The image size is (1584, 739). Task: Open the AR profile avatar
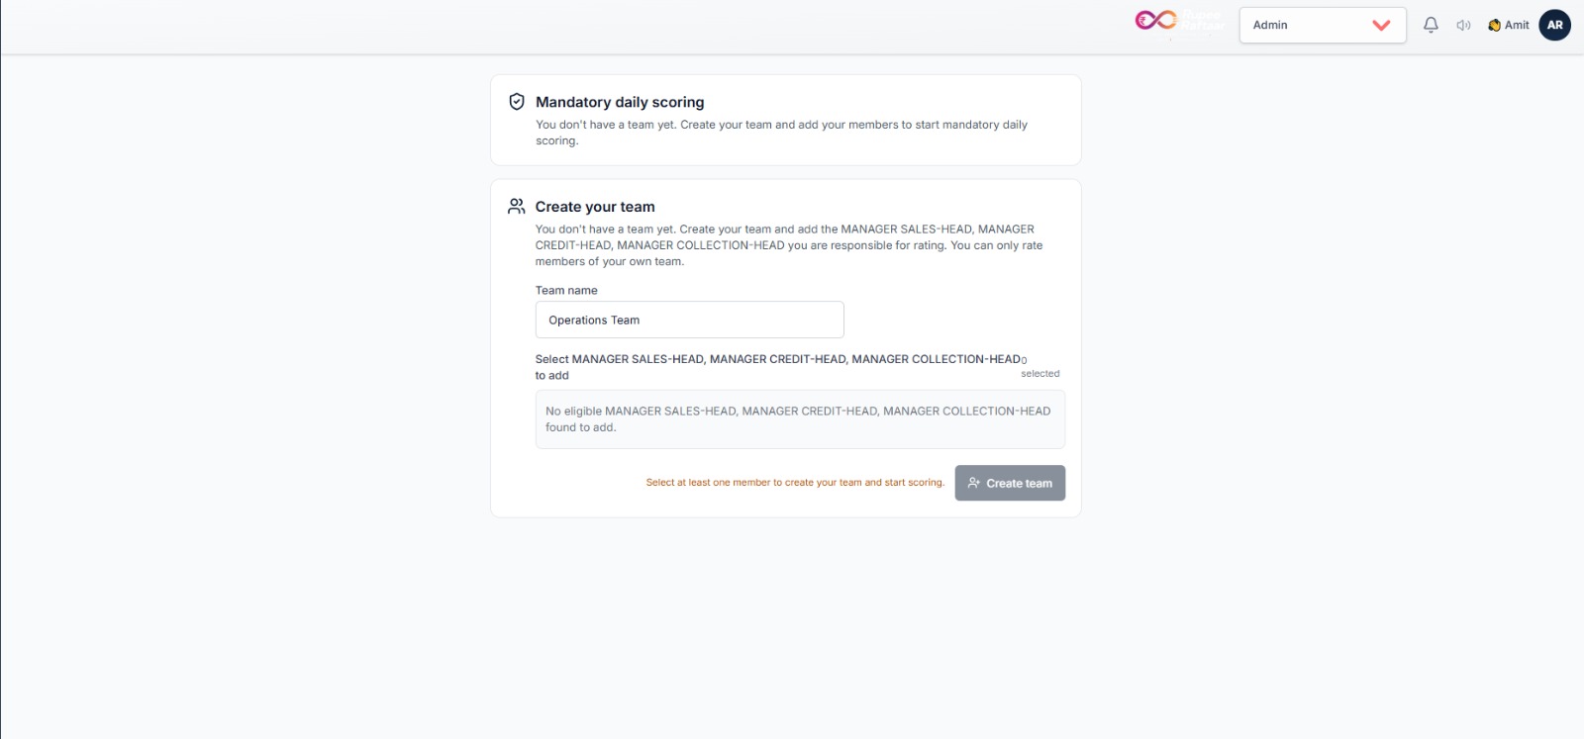(1554, 25)
